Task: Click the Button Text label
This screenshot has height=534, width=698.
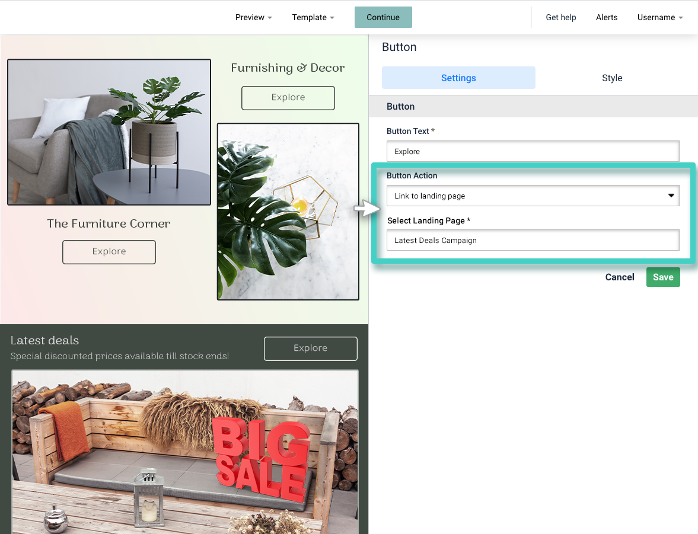Action: [x=408, y=131]
